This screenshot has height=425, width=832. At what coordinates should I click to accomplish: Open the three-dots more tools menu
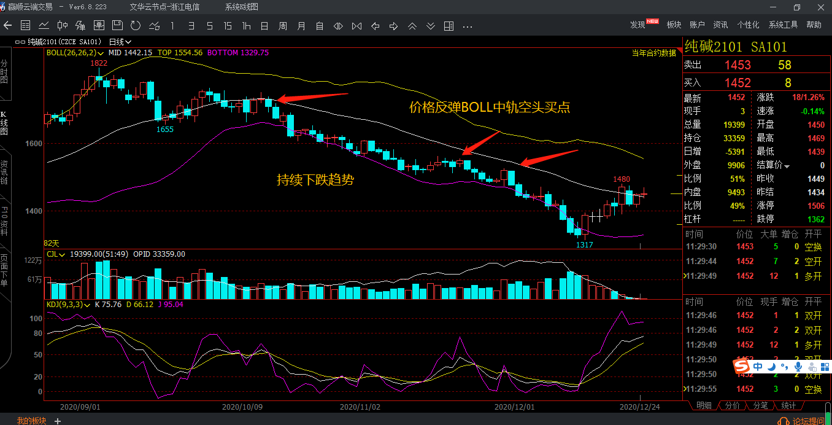(468, 26)
